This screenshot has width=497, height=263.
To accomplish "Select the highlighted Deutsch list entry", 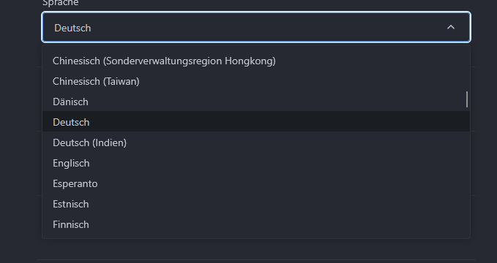I will [256, 122].
